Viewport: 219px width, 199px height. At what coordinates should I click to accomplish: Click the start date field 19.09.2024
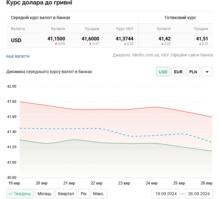tap(166, 194)
